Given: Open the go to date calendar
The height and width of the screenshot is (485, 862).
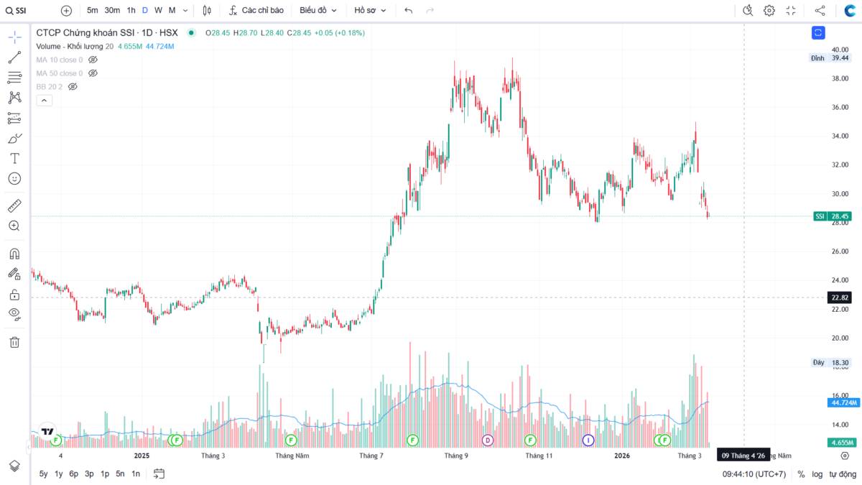Looking at the screenshot, I should (x=159, y=474).
